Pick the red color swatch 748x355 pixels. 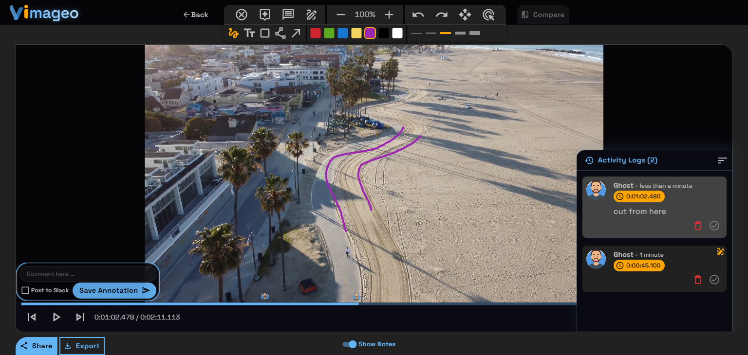(x=316, y=33)
